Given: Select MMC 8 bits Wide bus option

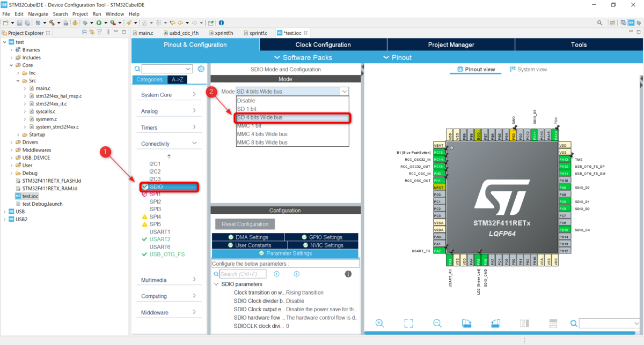Looking at the screenshot, I should tap(293, 142).
